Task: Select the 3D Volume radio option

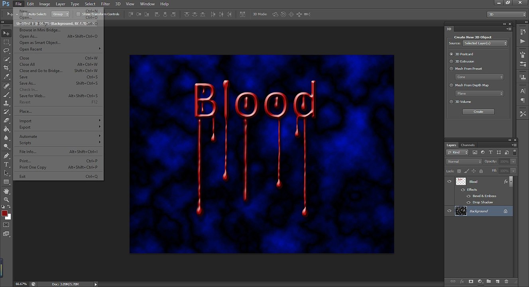Action: (451, 102)
